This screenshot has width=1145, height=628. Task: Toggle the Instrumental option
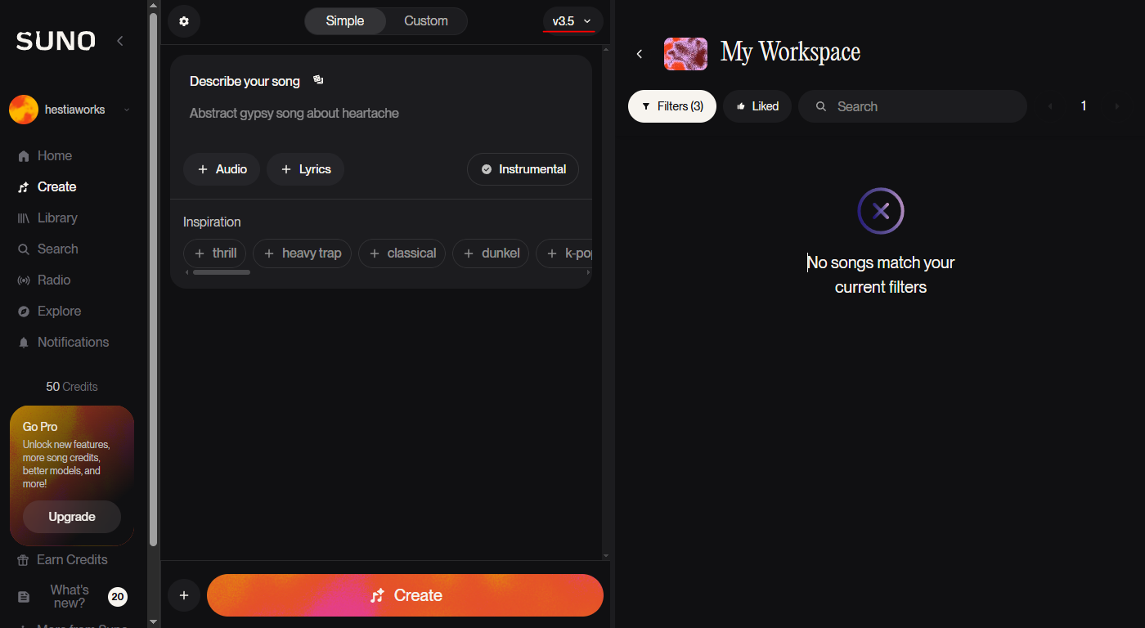pyautogui.click(x=523, y=169)
